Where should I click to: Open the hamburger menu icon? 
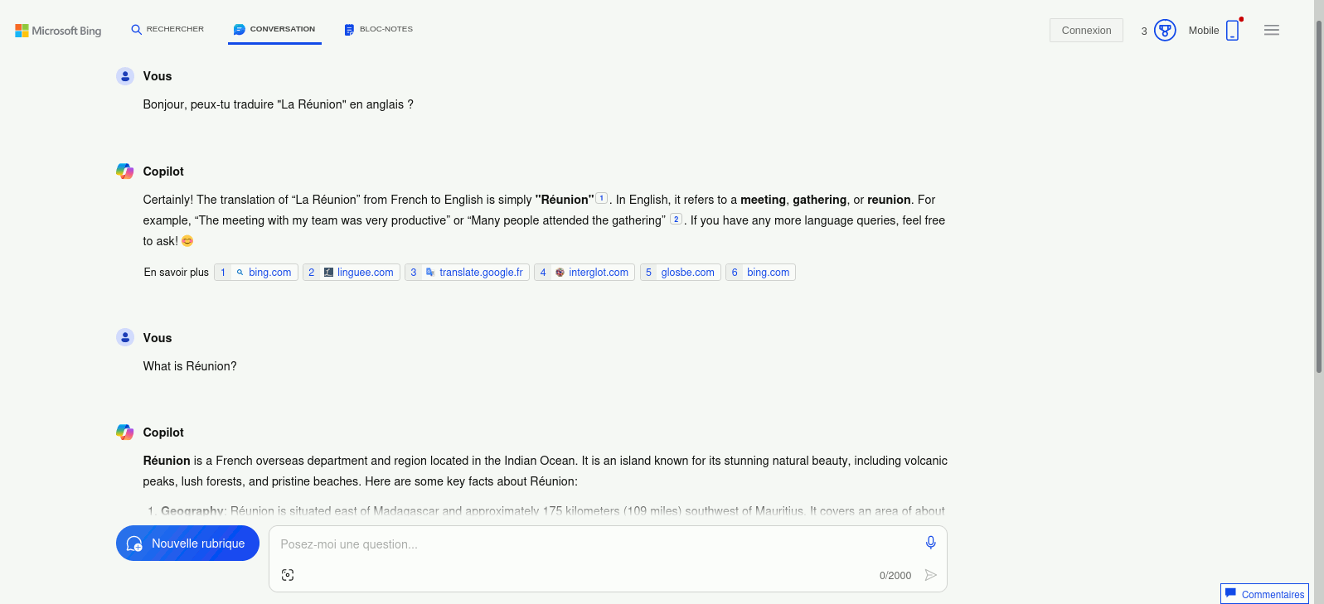point(1272,31)
